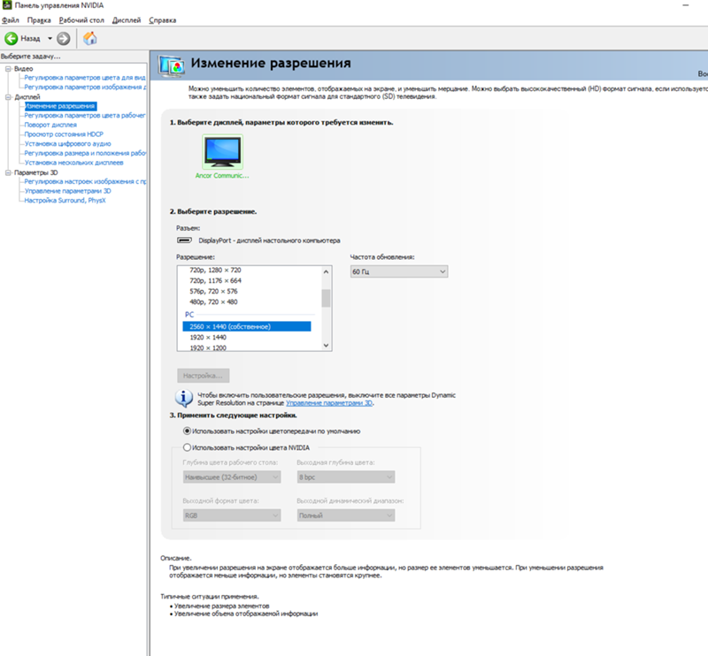Collapse the Дисплей tree node
Screen dimensions: 708x656
(x=8, y=97)
